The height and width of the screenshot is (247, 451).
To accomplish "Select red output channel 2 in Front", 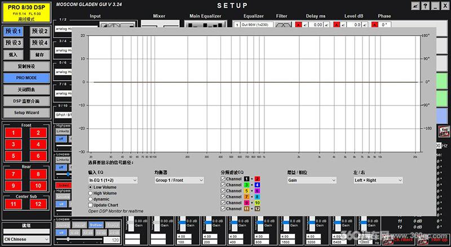I will click(x=38, y=133).
